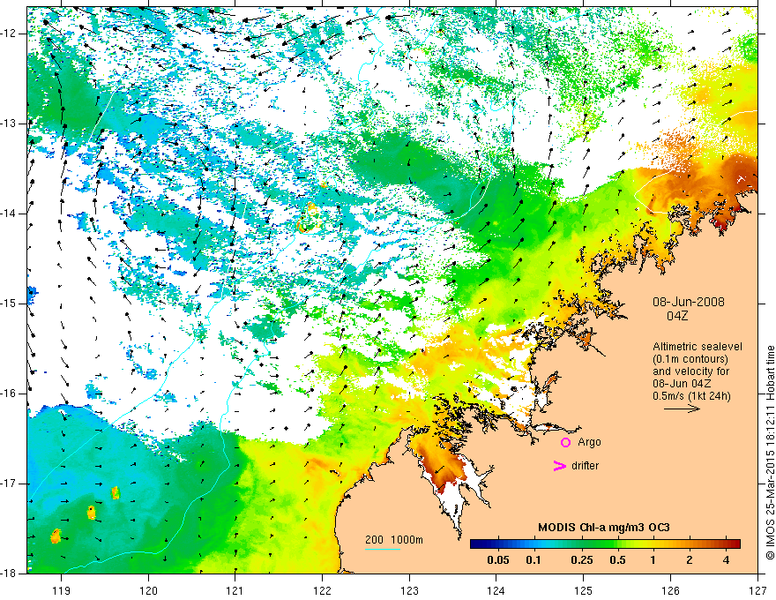Click the latitude label -17
The height and width of the screenshot is (600, 776).
(x=9, y=484)
